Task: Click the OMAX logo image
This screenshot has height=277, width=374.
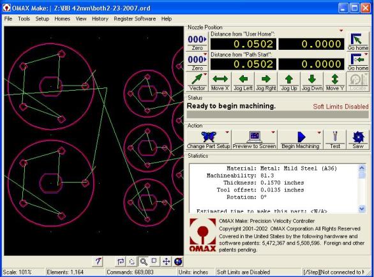Action: pyautogui.click(x=202, y=235)
